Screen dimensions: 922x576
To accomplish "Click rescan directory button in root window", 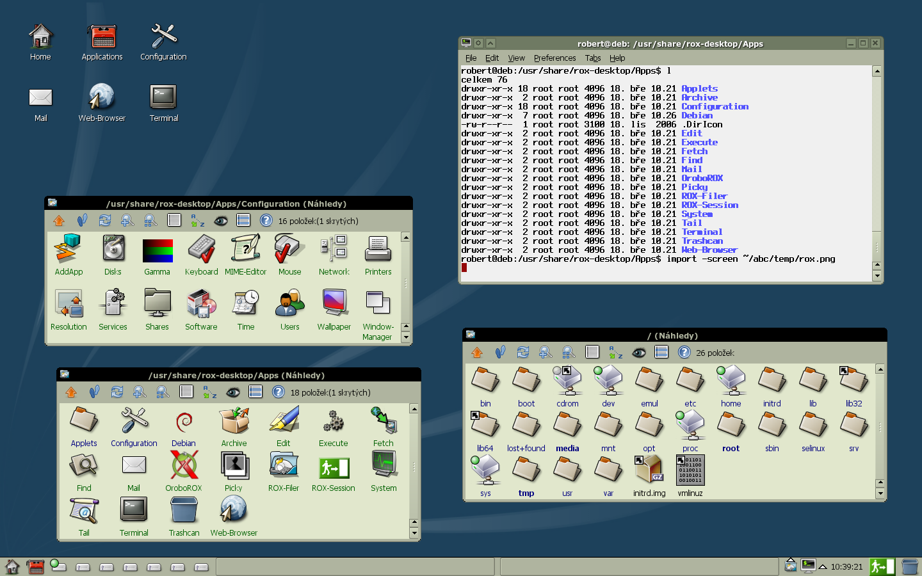I will pos(523,353).
